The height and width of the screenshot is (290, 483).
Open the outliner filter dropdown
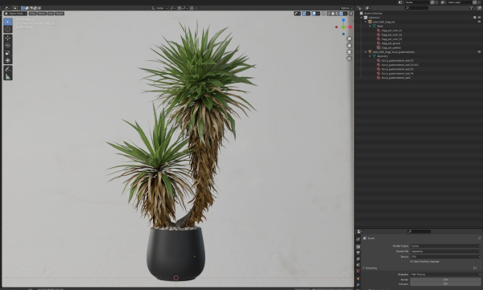473,8
